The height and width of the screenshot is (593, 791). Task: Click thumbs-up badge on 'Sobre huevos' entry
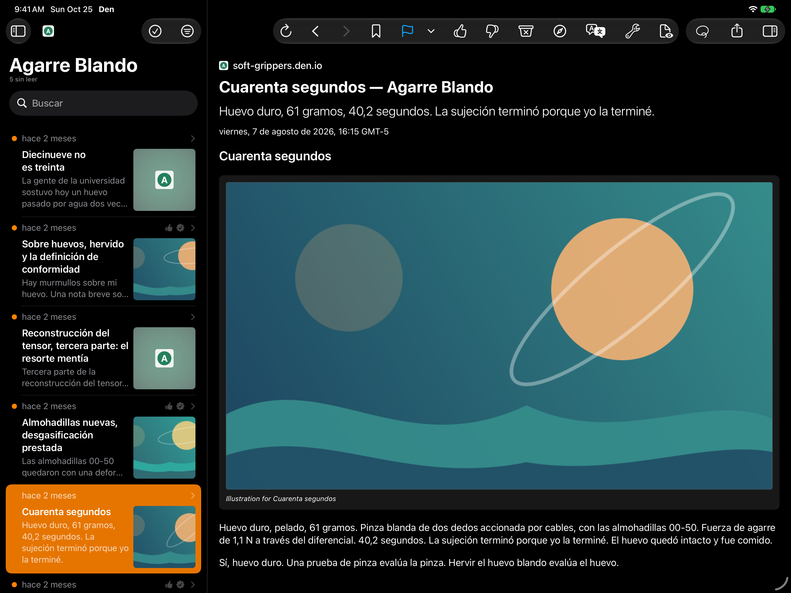pyautogui.click(x=169, y=228)
